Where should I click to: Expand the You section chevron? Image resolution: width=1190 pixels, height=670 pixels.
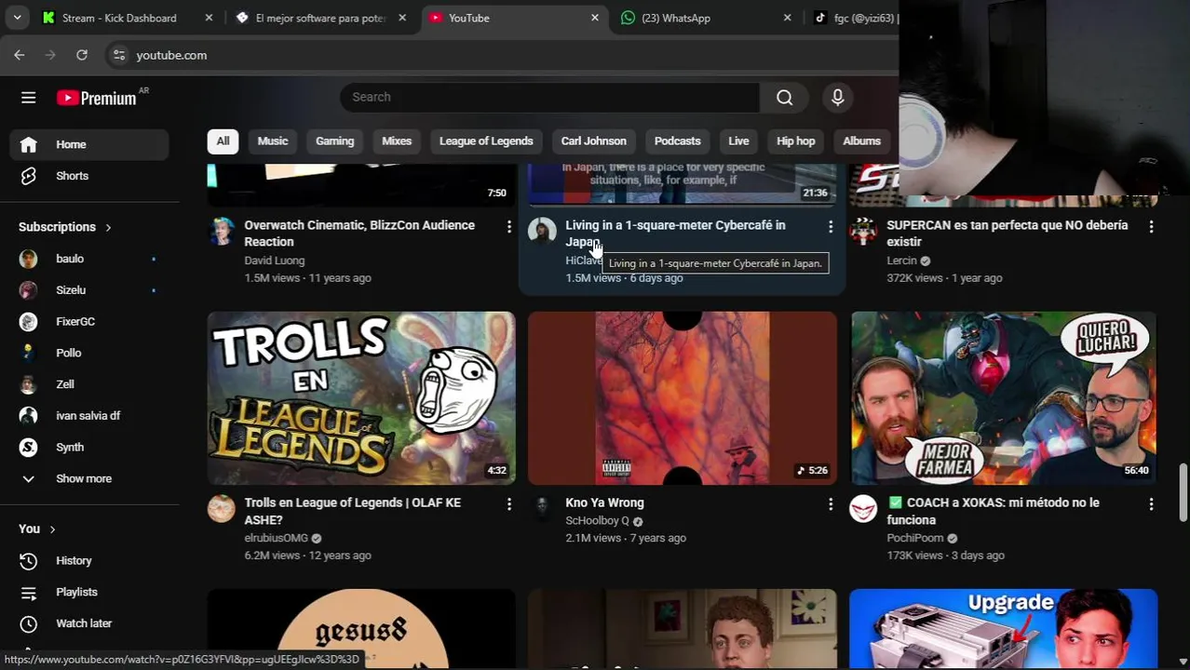click(x=52, y=529)
